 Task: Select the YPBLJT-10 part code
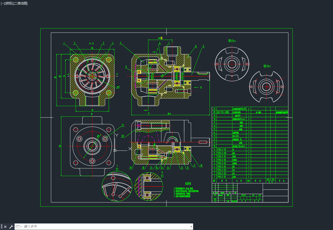(221, 150)
